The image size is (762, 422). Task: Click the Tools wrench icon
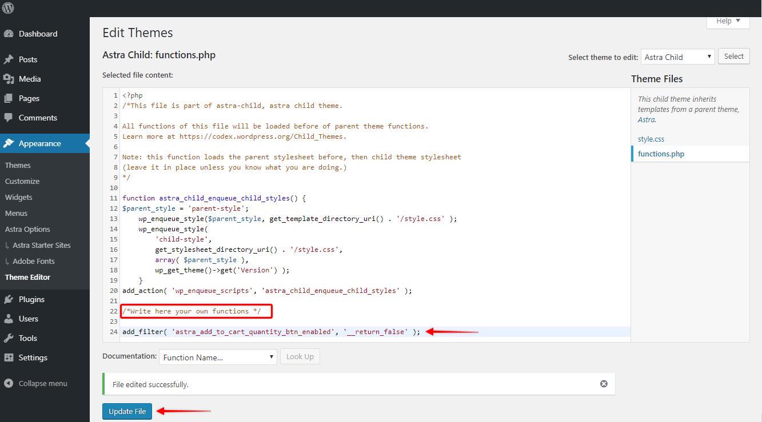9,338
